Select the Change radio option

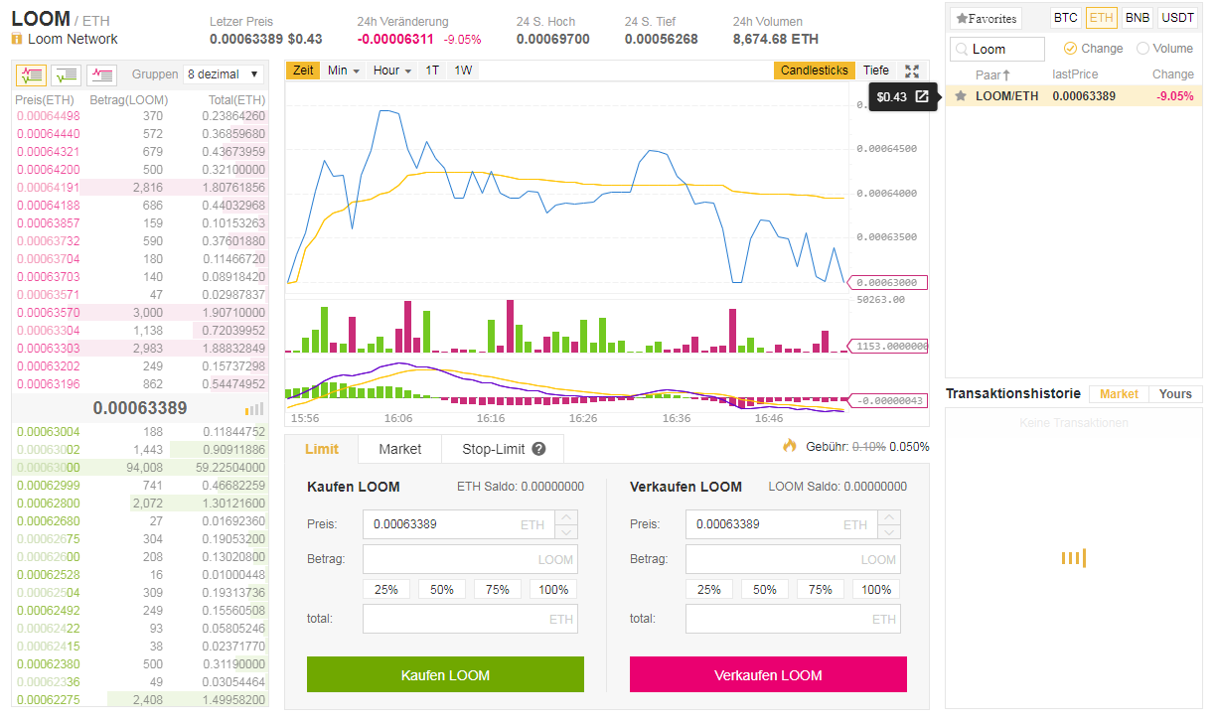(1070, 49)
